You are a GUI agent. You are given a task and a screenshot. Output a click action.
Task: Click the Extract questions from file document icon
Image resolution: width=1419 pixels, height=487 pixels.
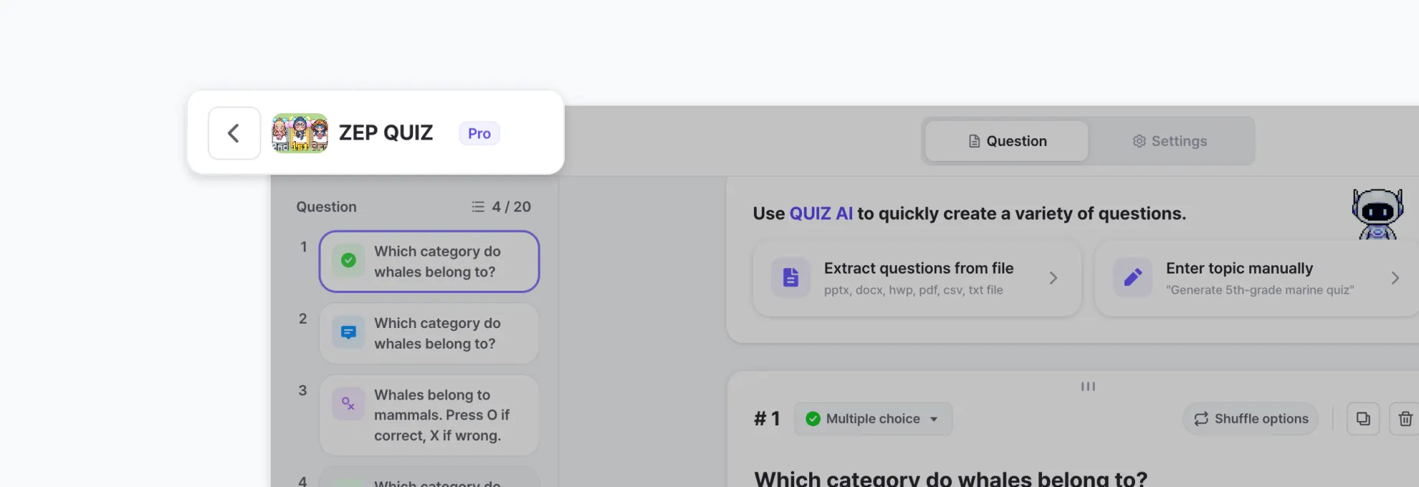790,278
